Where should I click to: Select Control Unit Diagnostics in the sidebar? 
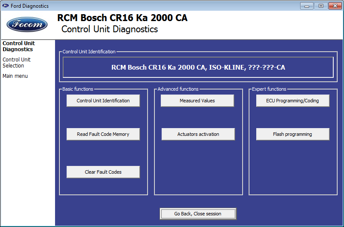[18, 46]
